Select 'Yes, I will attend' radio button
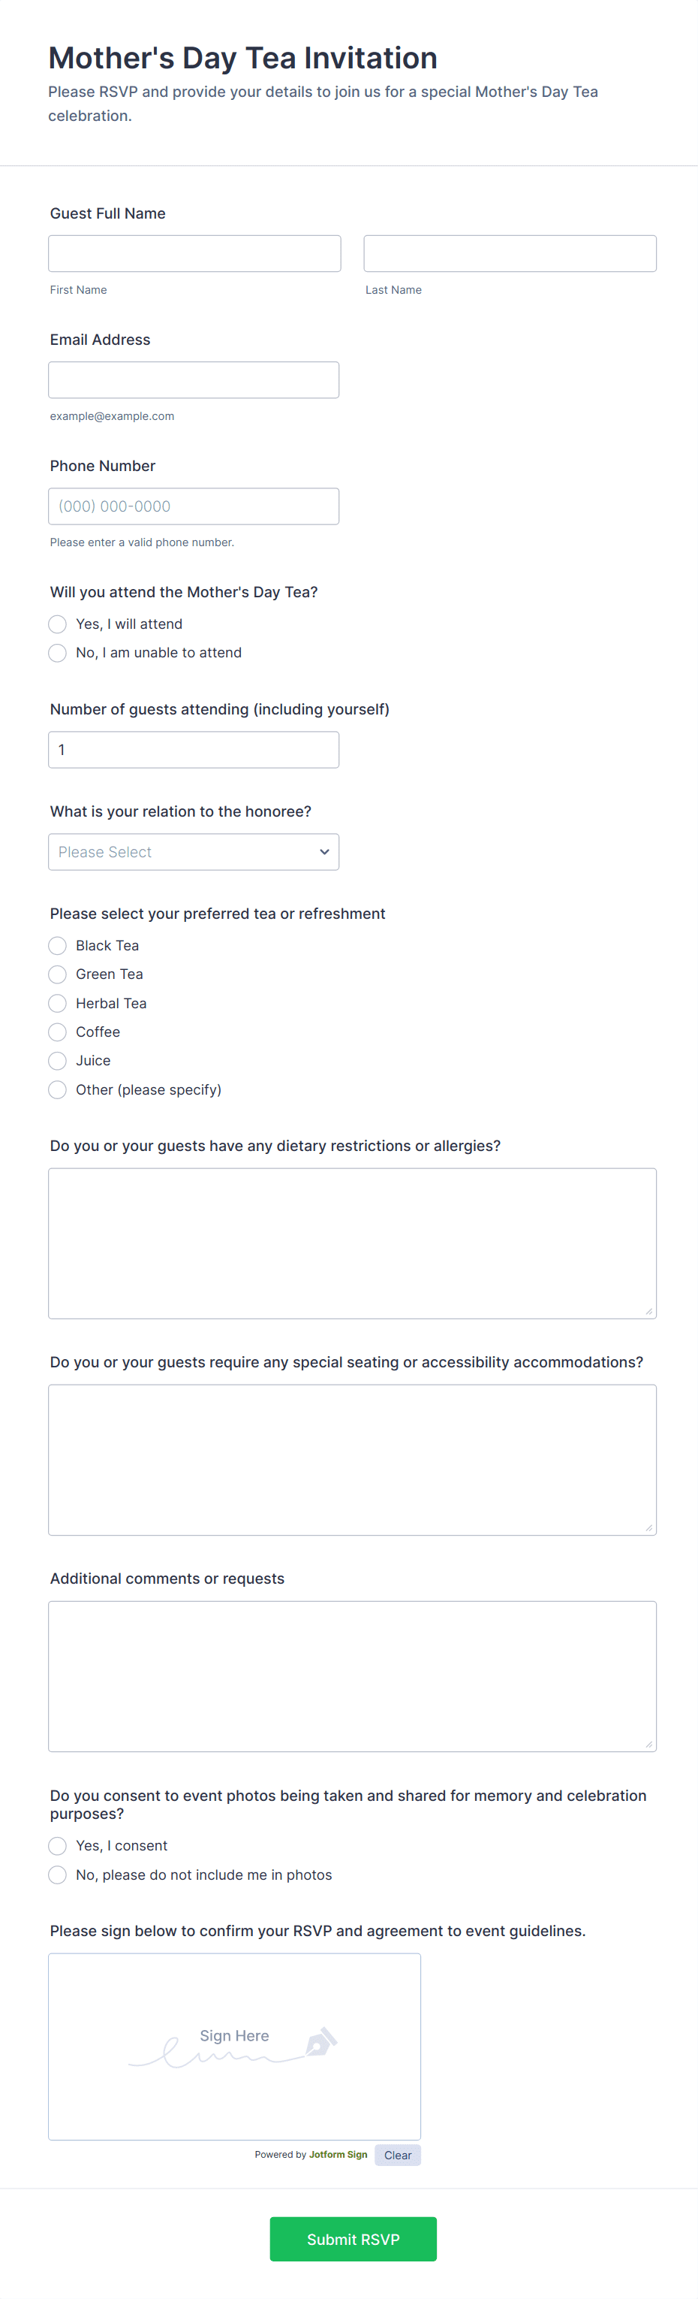698x2299 pixels. click(58, 624)
